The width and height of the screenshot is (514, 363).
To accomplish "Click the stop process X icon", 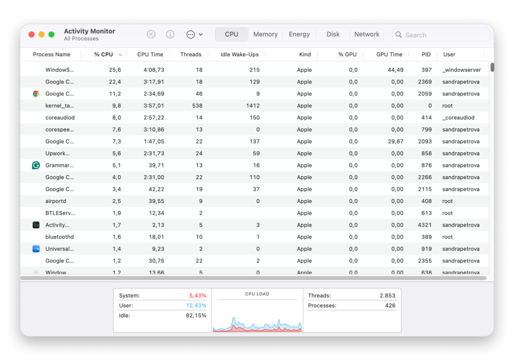I will (x=151, y=34).
